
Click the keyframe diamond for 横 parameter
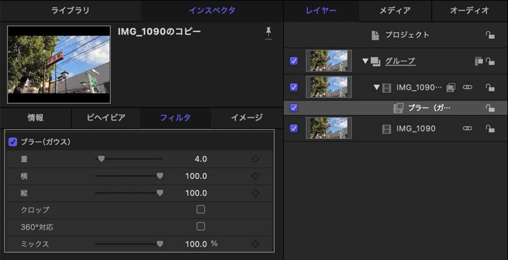coord(255,176)
